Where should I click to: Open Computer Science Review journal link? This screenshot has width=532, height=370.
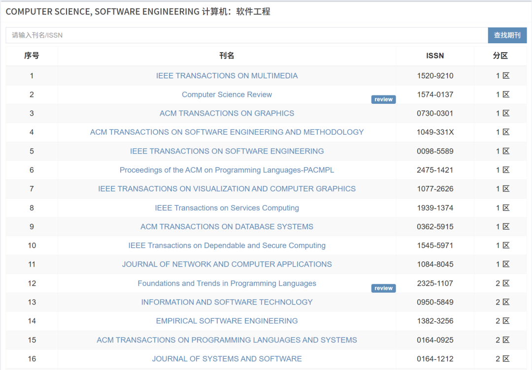click(x=227, y=94)
